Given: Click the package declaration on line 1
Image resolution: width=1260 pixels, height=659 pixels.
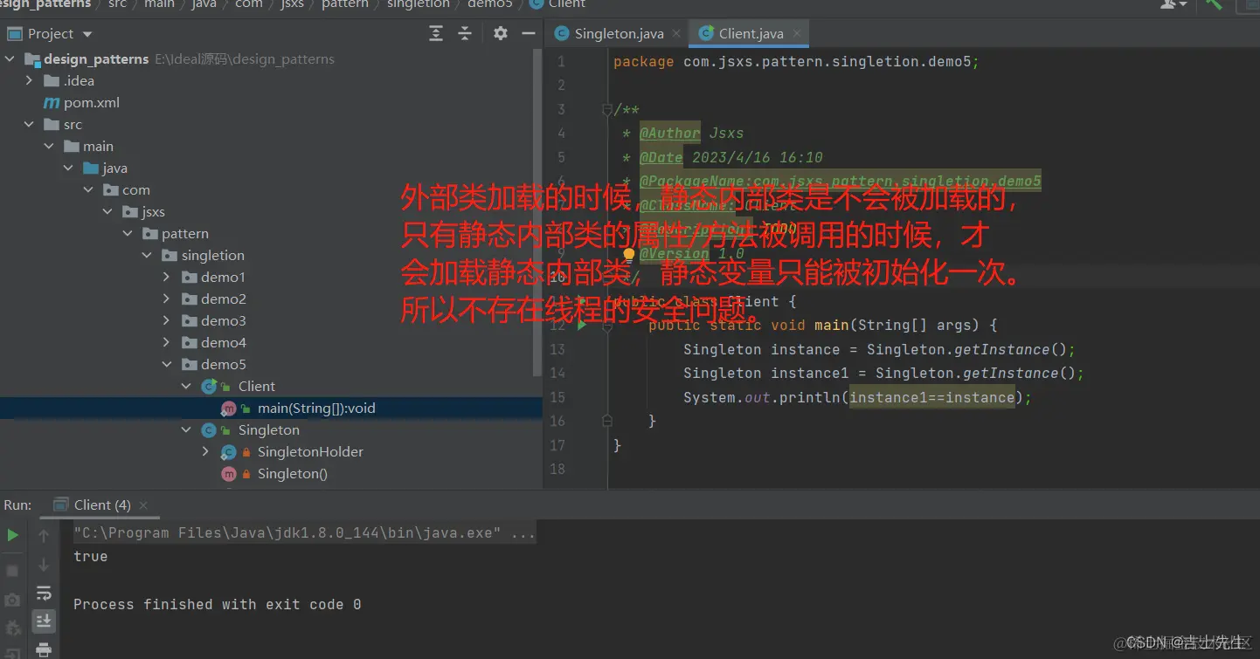Looking at the screenshot, I should [796, 62].
